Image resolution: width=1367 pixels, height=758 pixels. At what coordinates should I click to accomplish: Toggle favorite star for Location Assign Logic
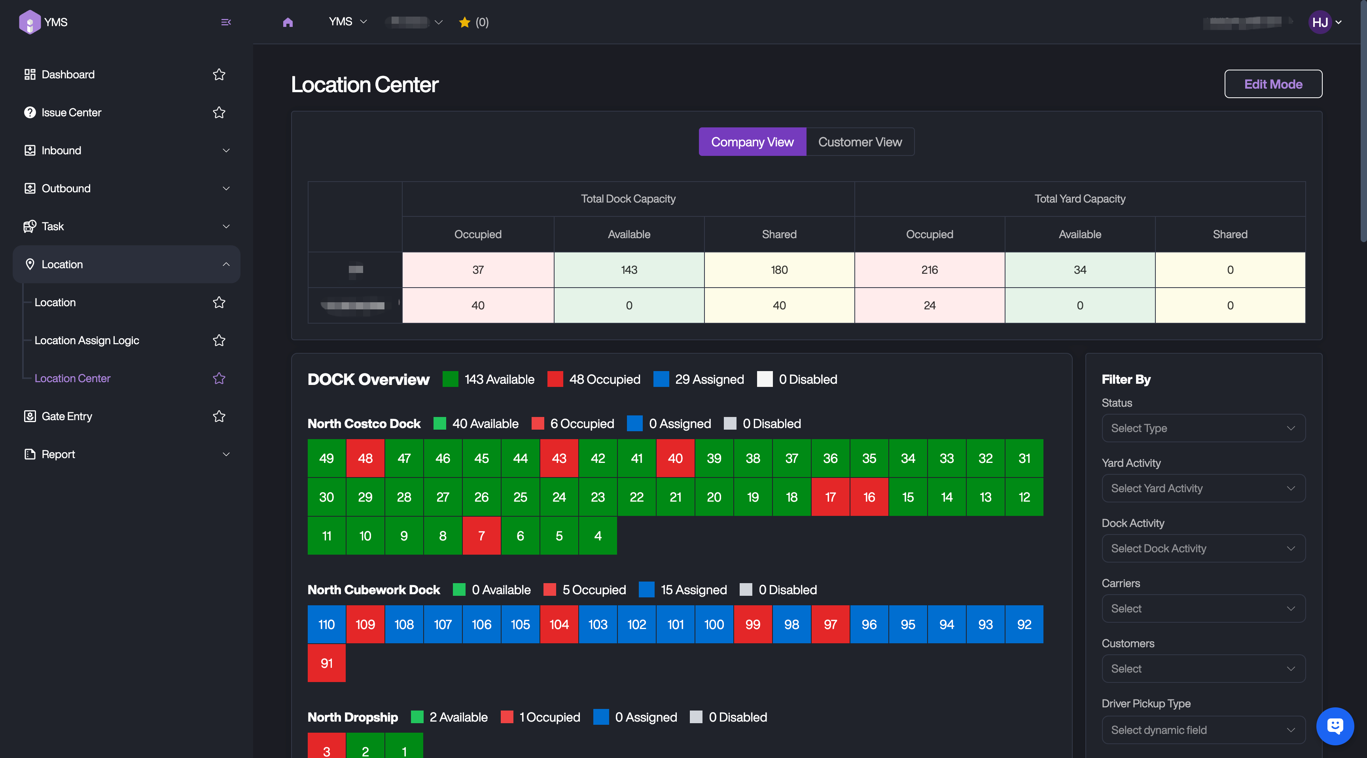point(219,340)
